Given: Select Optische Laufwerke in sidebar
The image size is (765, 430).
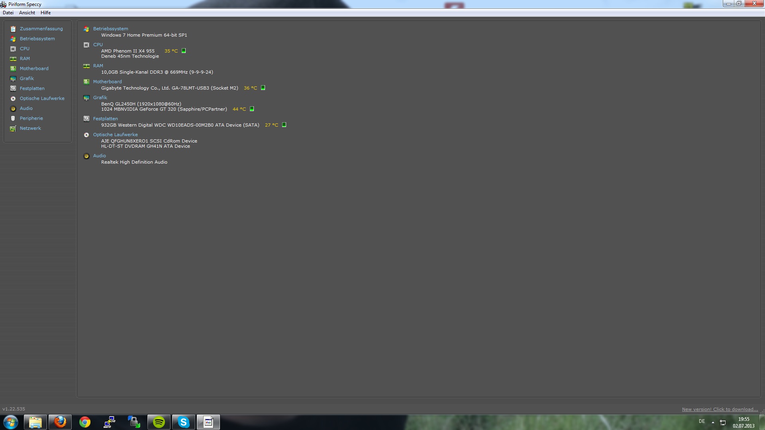Looking at the screenshot, I should coord(42,98).
